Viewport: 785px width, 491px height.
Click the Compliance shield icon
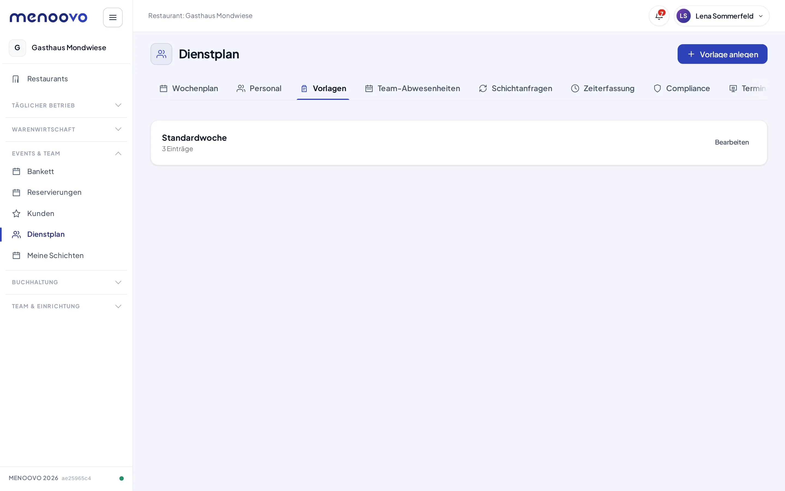(657, 88)
